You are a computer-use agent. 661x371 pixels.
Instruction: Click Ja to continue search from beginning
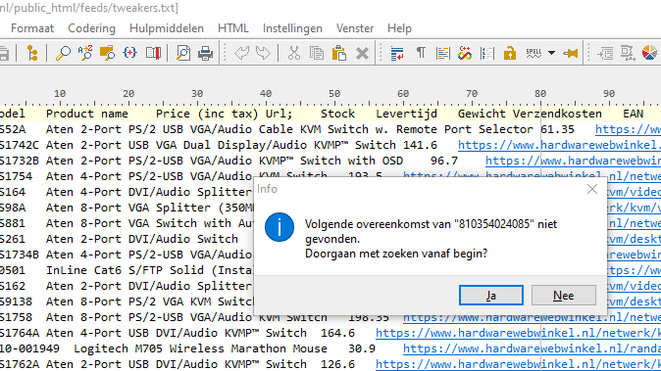(x=491, y=296)
